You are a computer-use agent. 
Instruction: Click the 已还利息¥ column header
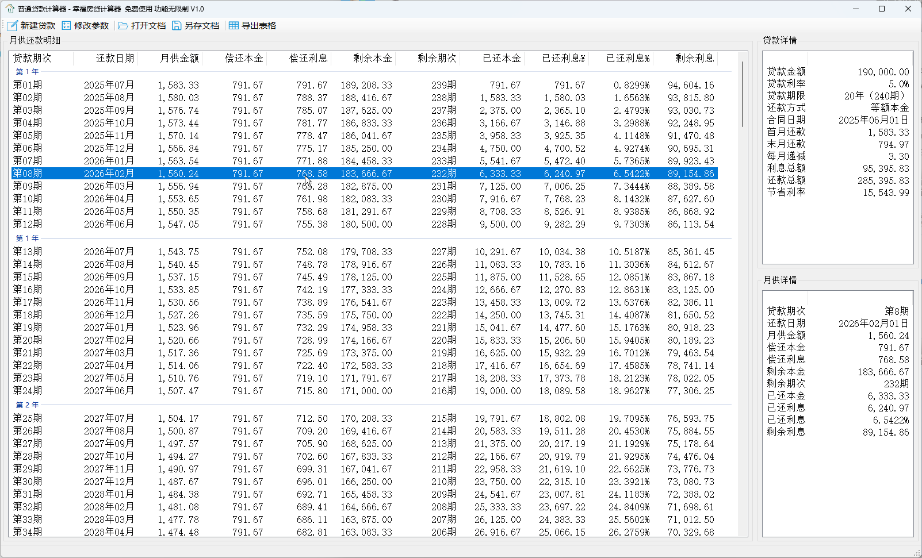click(557, 58)
